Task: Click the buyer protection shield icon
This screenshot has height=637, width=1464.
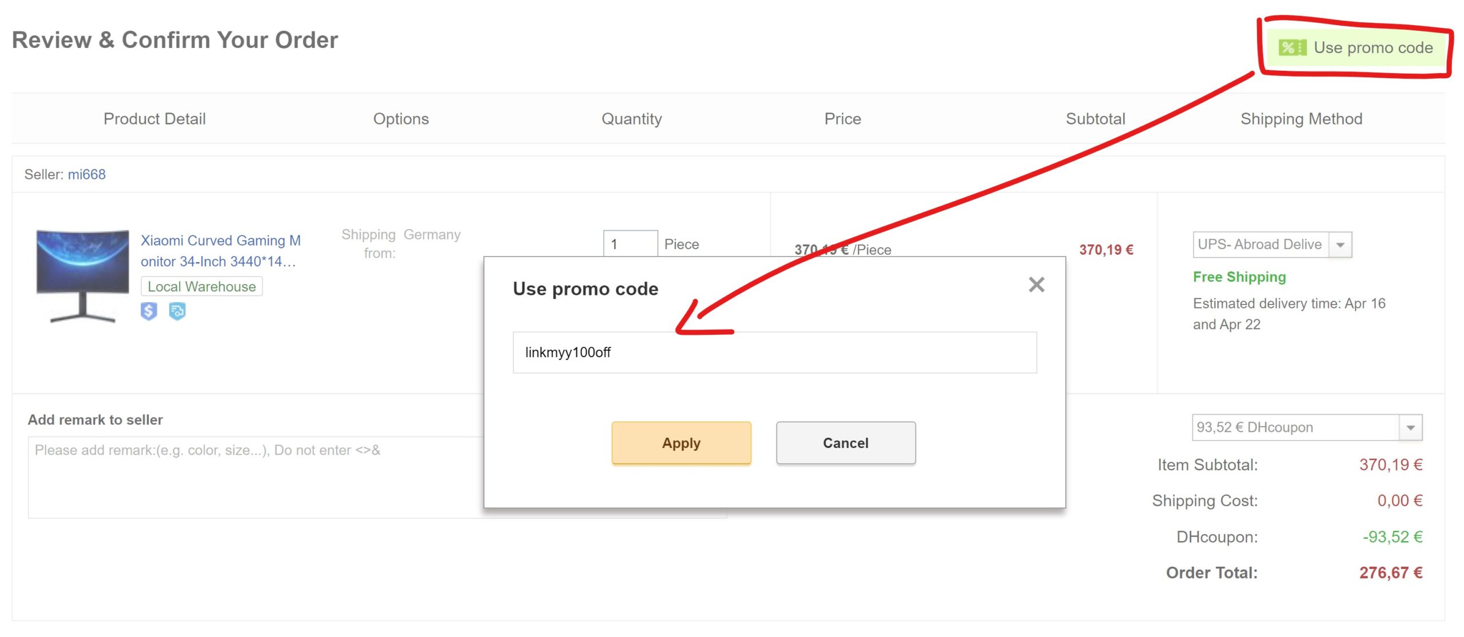Action: [148, 315]
